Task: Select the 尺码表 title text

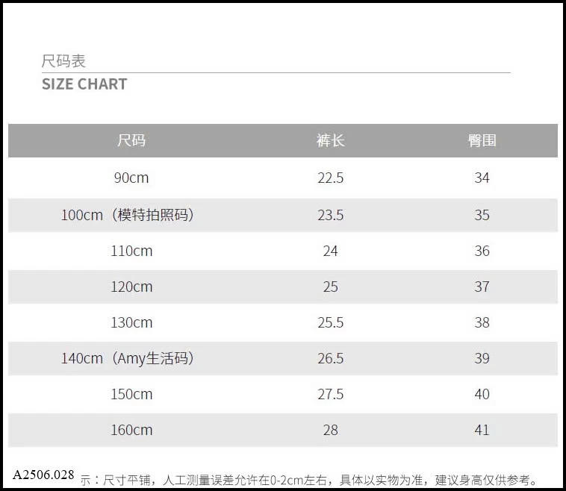Action: point(63,61)
